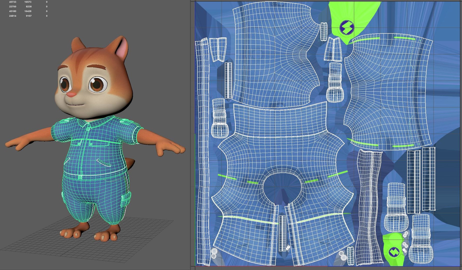This screenshot has width=462, height=270.
Task: Click the round emblem on lower green UV patch
Action: (394, 252)
